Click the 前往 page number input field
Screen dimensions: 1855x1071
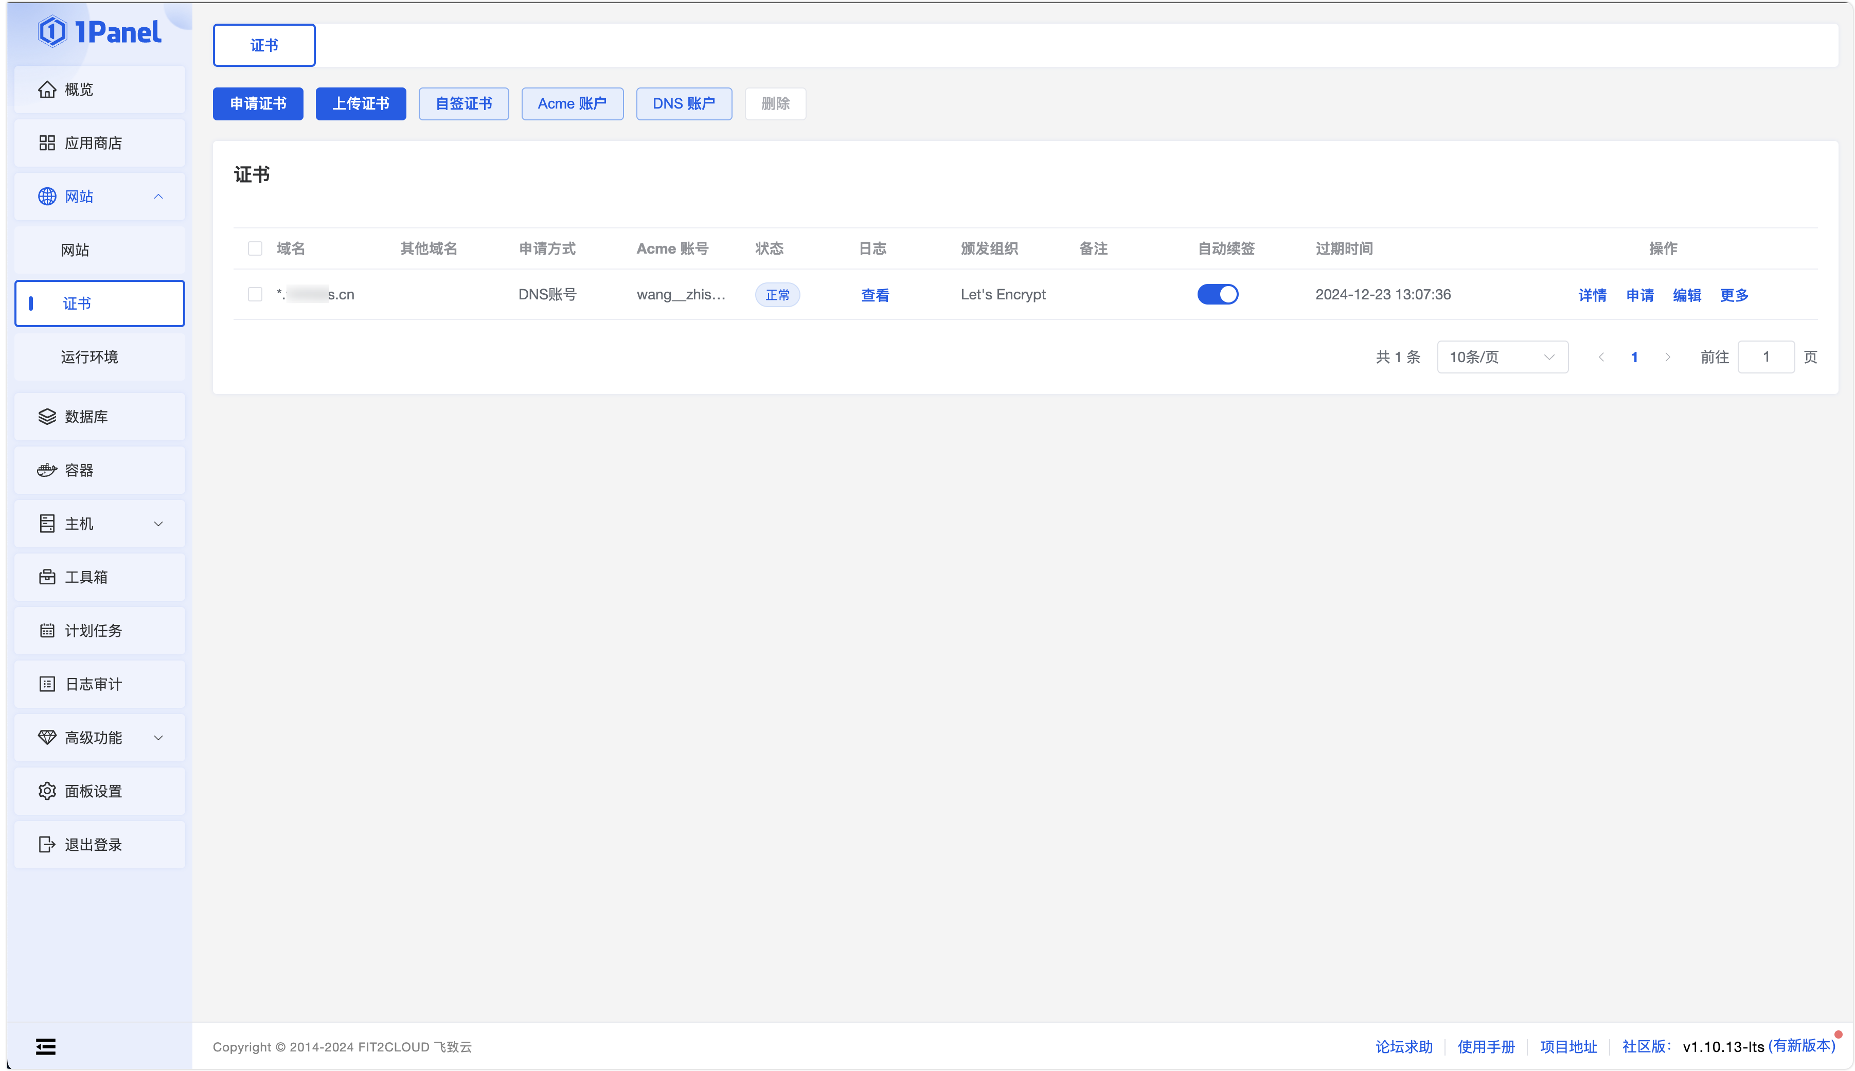pos(1765,357)
